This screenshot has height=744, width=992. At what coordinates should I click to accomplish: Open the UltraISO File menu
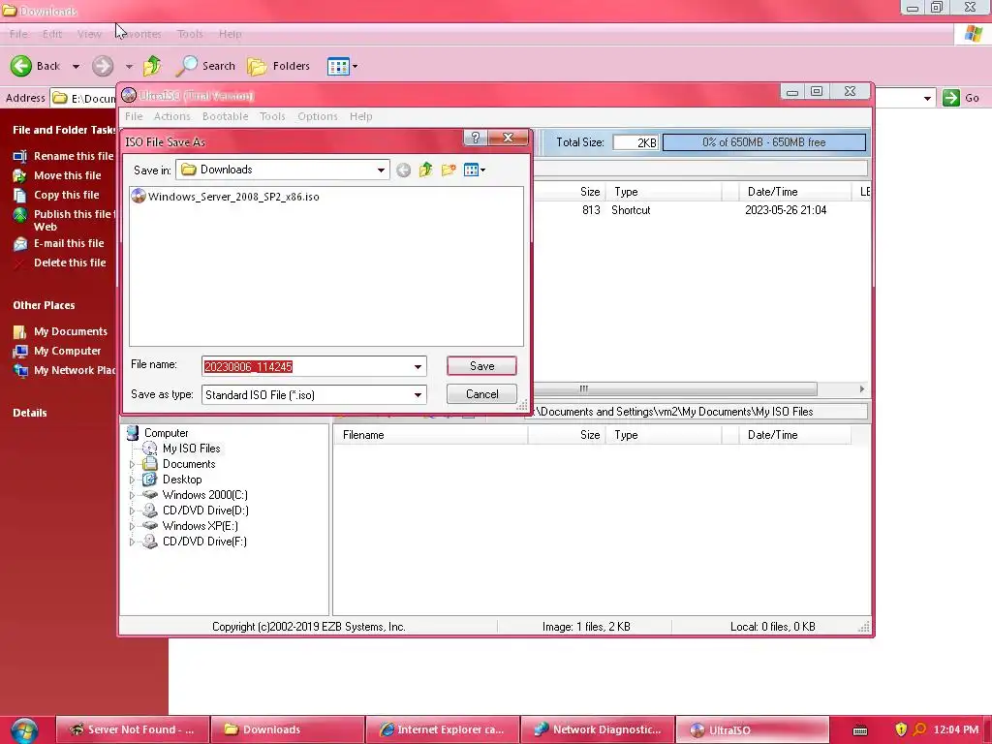[134, 116]
